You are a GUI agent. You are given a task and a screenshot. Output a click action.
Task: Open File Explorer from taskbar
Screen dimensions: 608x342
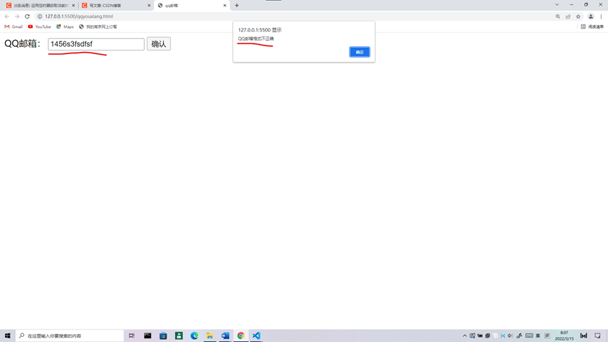click(x=209, y=336)
